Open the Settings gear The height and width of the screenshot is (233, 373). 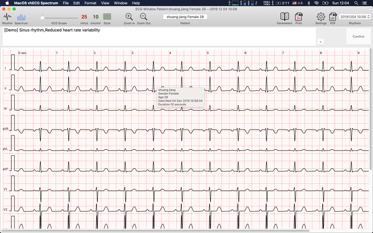(x=321, y=17)
